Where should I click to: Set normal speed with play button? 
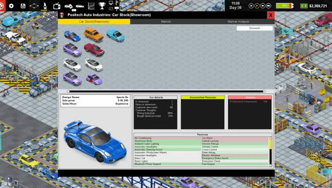pos(257,6)
